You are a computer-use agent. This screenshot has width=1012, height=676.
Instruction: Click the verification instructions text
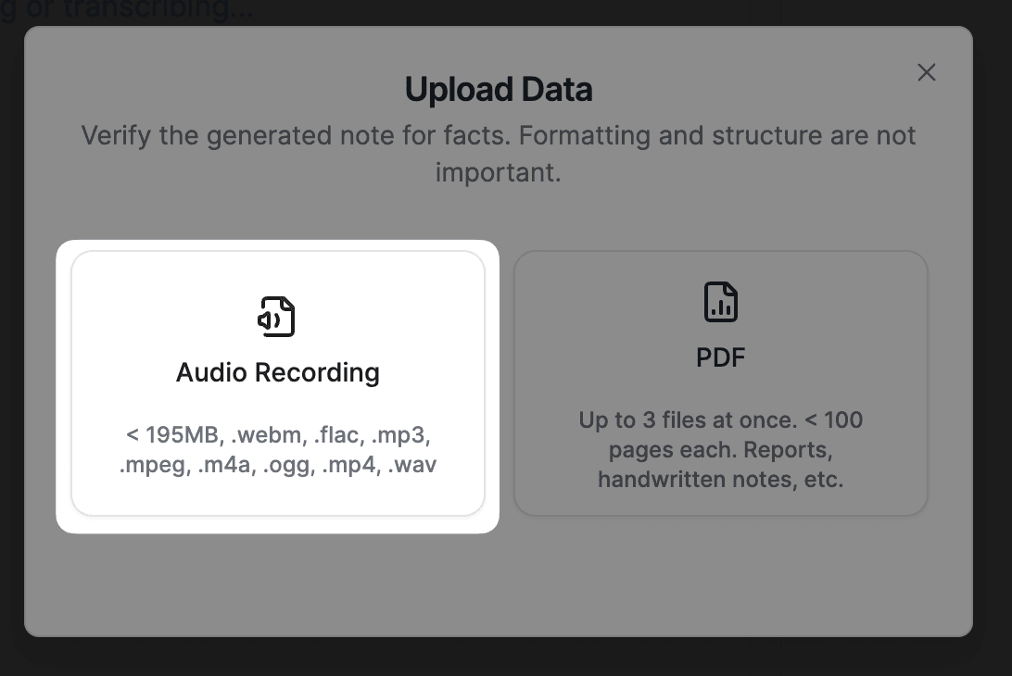(x=499, y=153)
